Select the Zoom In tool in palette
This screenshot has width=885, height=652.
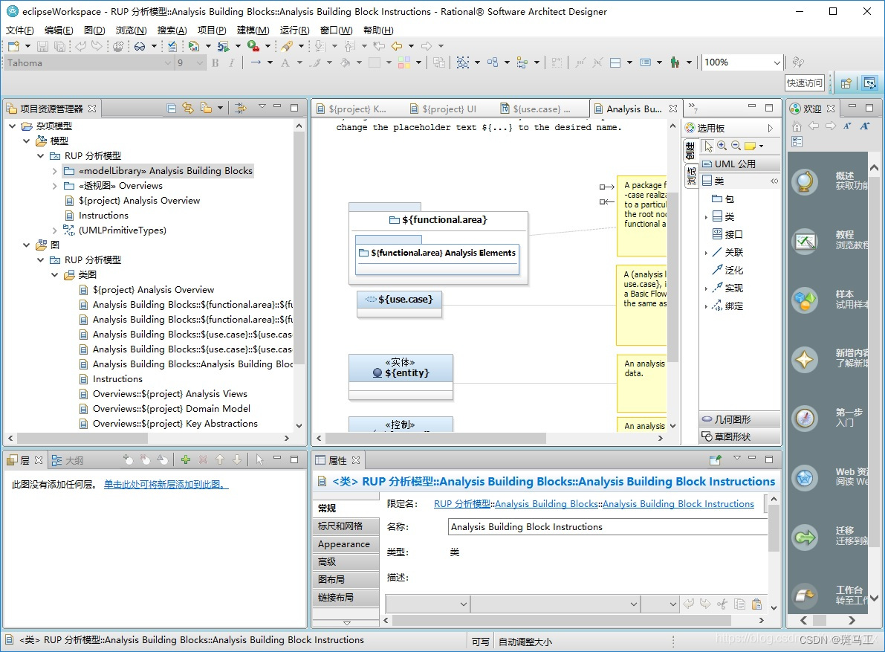pos(722,146)
